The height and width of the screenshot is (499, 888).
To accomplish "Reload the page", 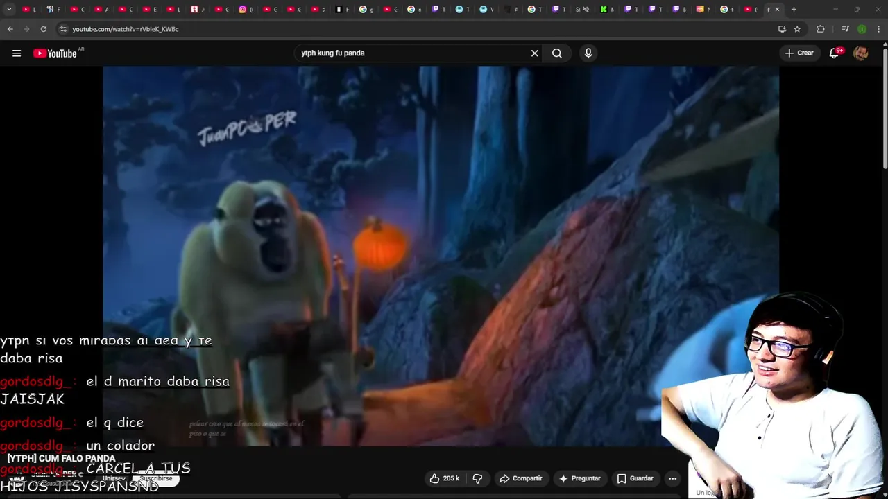I will 44,29.
